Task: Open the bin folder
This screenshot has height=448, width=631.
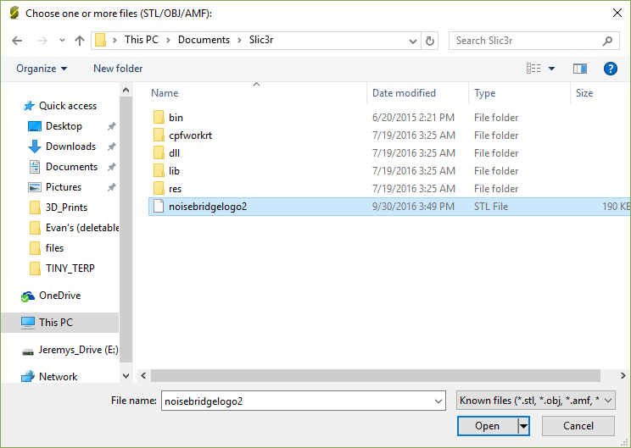Action: (x=176, y=118)
